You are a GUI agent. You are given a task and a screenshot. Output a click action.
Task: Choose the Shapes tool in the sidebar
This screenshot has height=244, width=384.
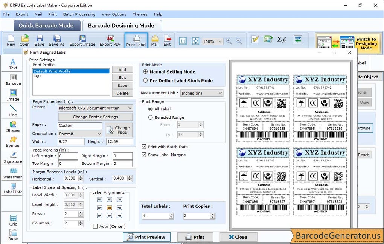[12, 126]
